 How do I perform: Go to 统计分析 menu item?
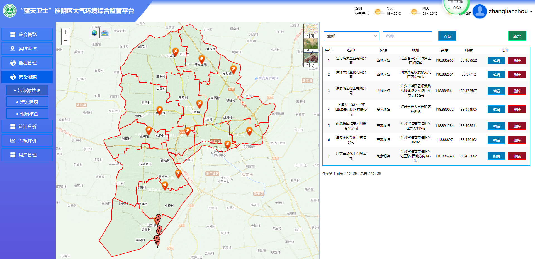click(27, 126)
